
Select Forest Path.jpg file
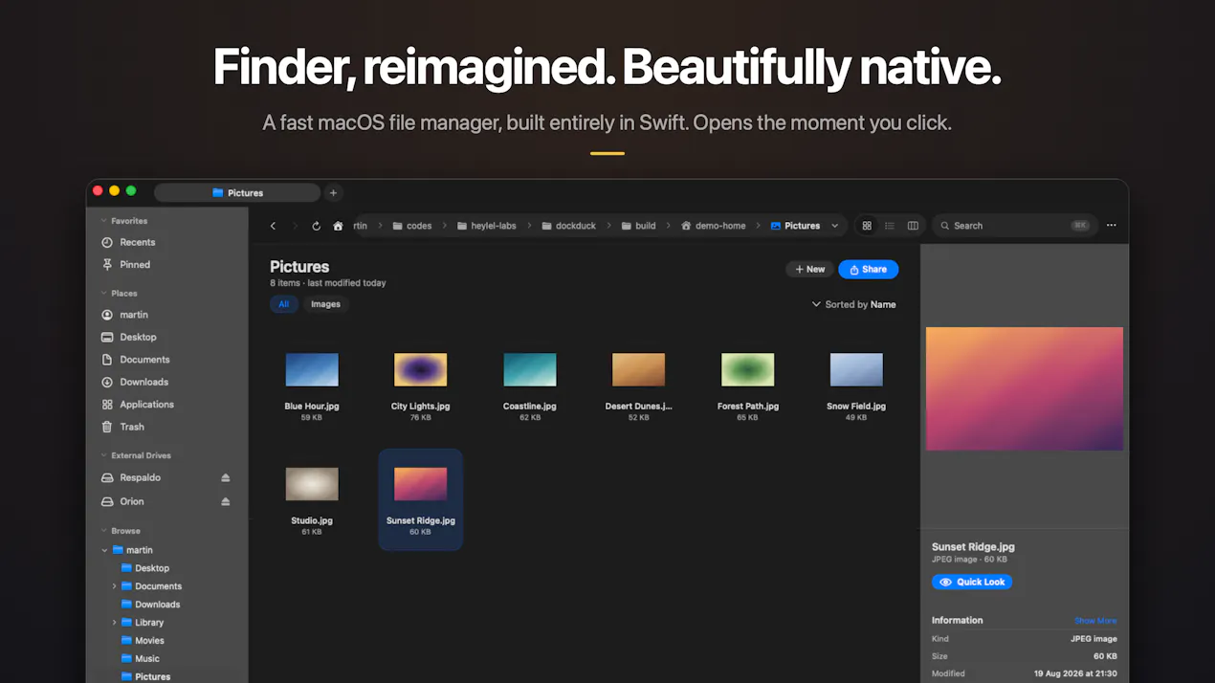748,386
